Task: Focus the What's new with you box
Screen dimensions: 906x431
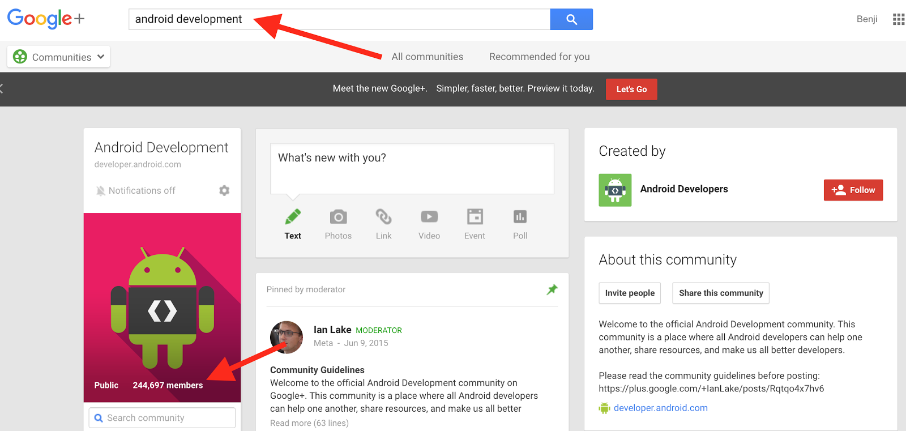Action: point(412,169)
